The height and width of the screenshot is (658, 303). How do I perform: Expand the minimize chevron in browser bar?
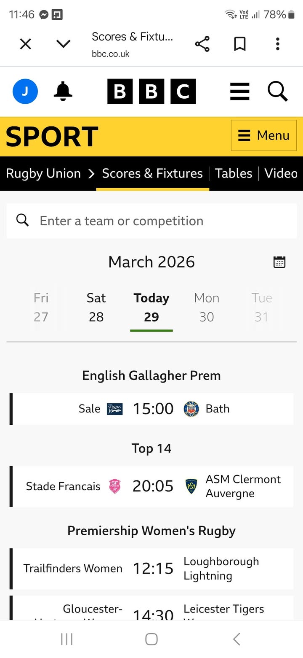(x=63, y=44)
